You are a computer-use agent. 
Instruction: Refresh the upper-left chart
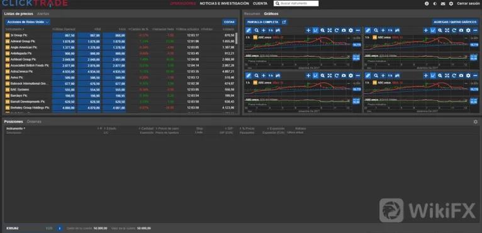(x=337, y=30)
